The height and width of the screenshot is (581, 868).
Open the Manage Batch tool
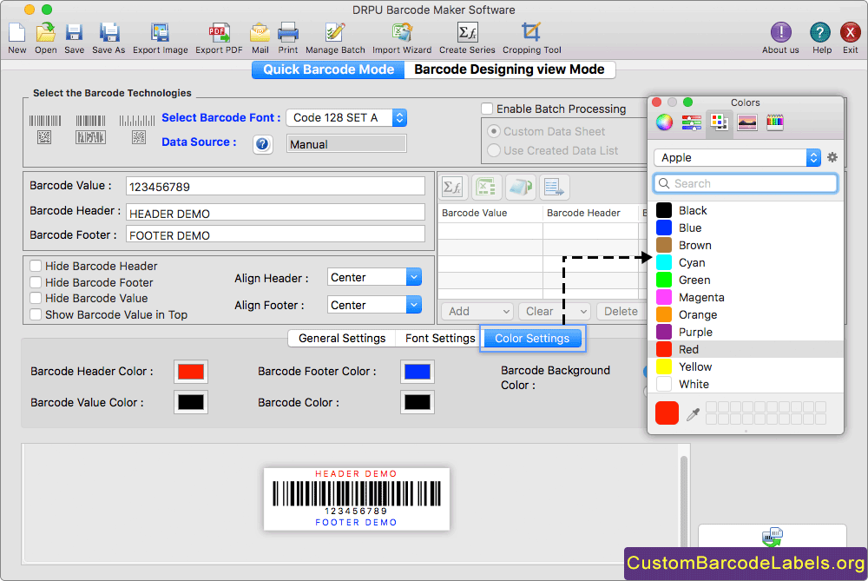pos(335,33)
